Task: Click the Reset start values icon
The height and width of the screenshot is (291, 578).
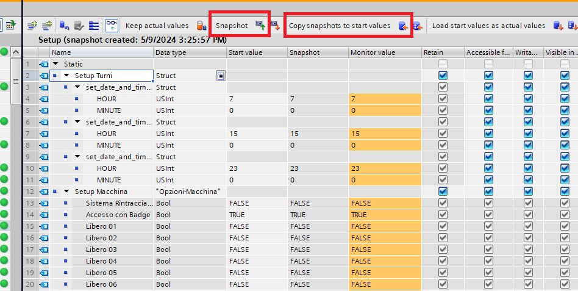Action: coord(64,26)
